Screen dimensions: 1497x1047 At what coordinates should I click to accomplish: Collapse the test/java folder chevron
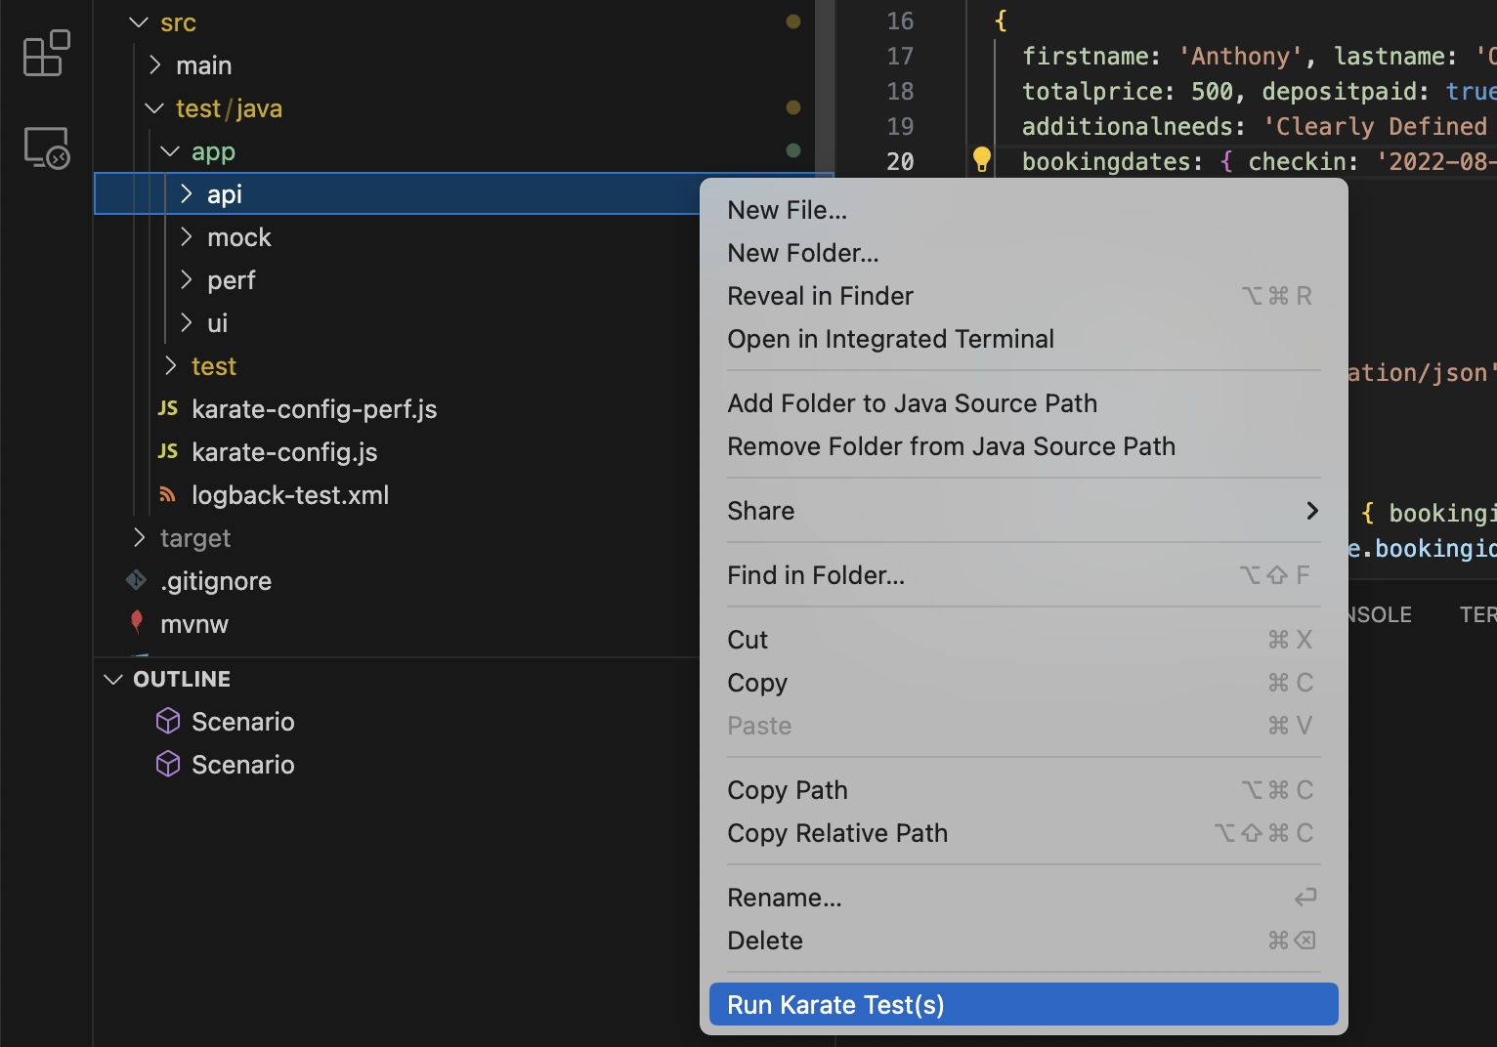pos(154,107)
